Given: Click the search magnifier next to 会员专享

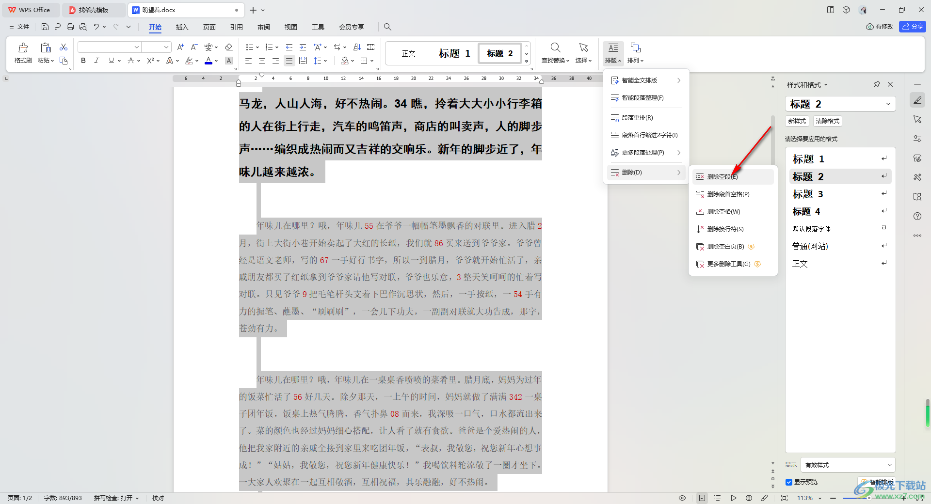Looking at the screenshot, I should pyautogui.click(x=387, y=27).
